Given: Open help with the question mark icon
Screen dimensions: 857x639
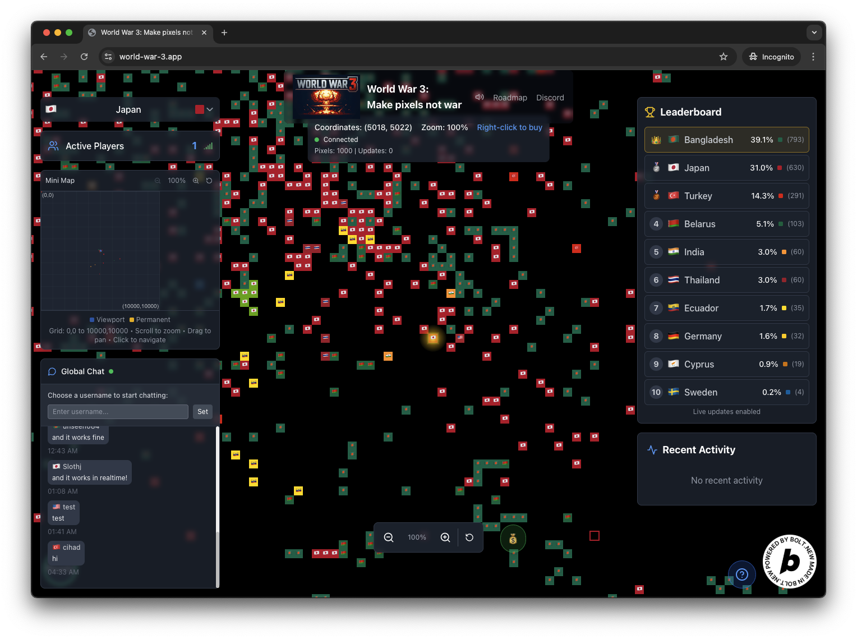Looking at the screenshot, I should click(742, 574).
